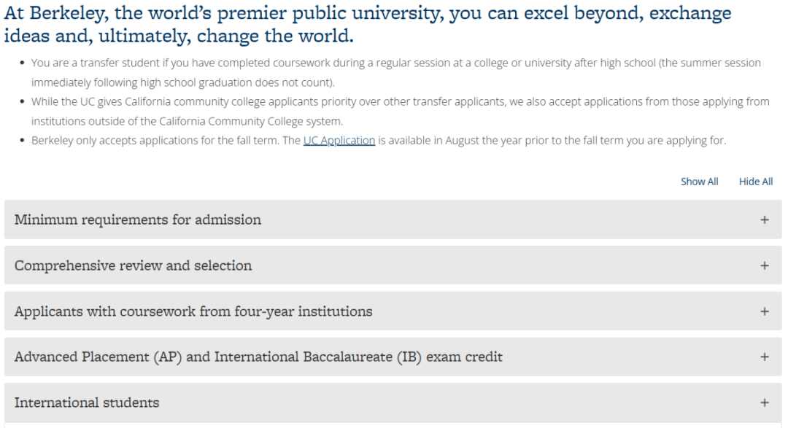Image resolution: width=788 pixels, height=428 pixels.
Task: Click the plus icon for International students
Action: pyautogui.click(x=764, y=402)
